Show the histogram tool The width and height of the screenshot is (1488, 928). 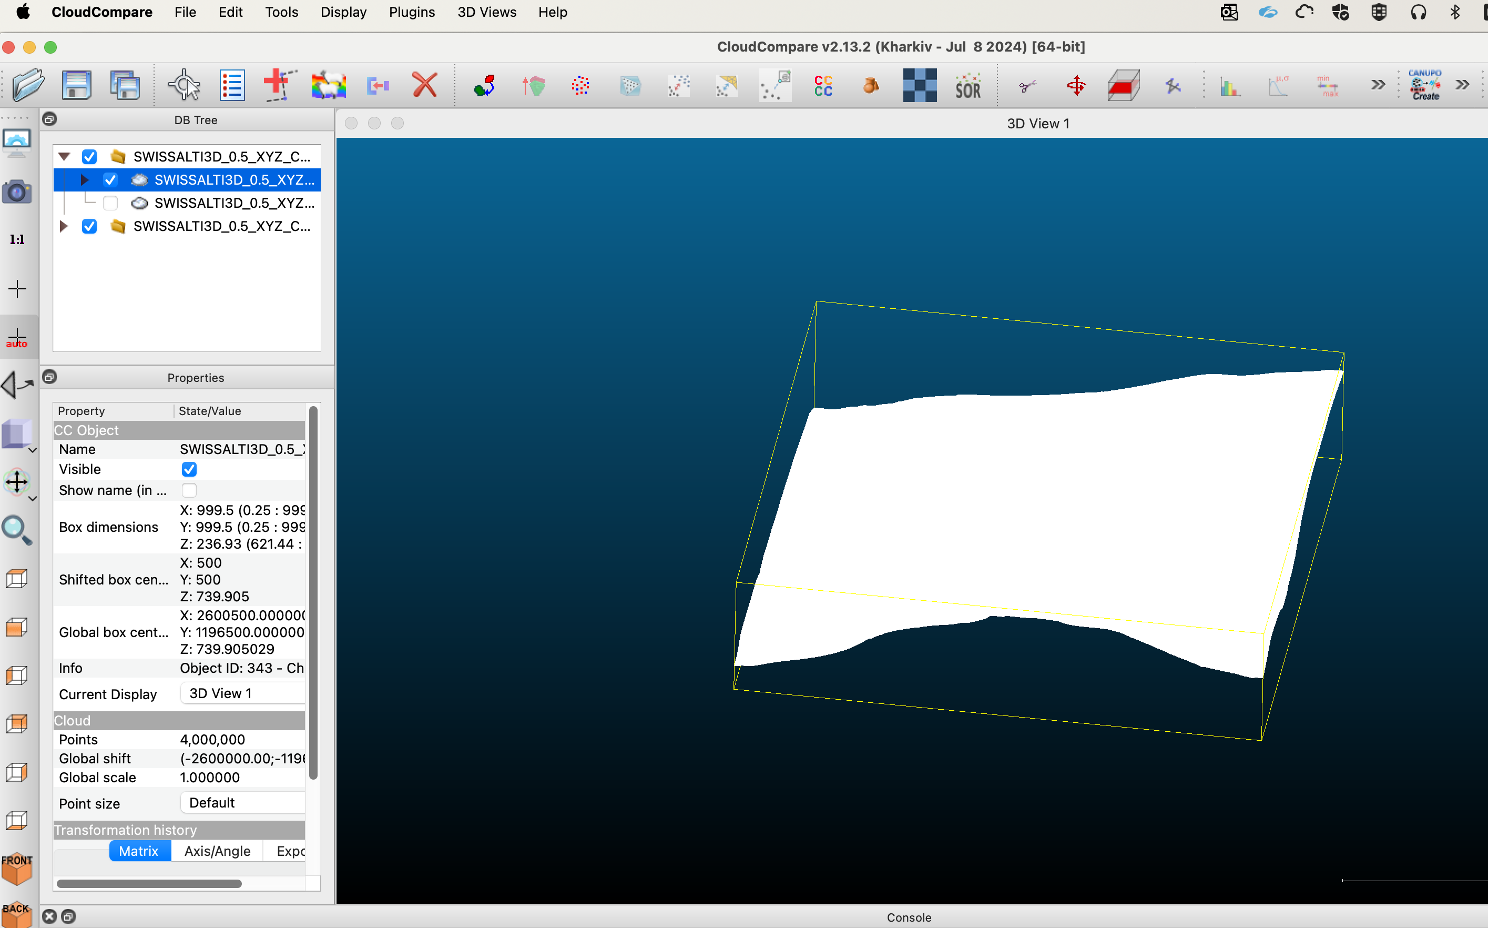tap(1230, 86)
